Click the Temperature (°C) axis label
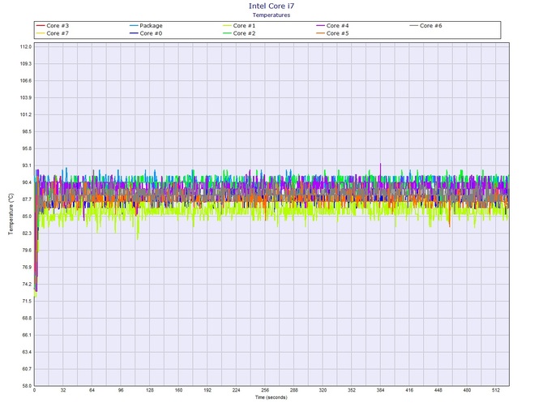This screenshot has width=543, height=407. point(11,214)
